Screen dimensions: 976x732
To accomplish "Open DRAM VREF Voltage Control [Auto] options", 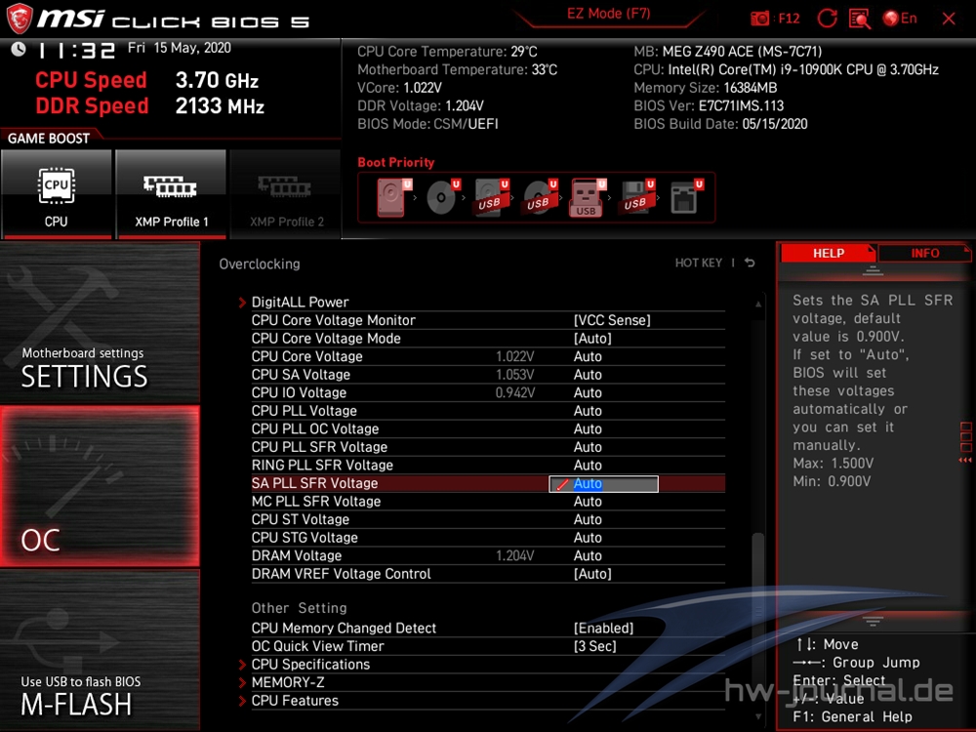I will pyautogui.click(x=592, y=573).
